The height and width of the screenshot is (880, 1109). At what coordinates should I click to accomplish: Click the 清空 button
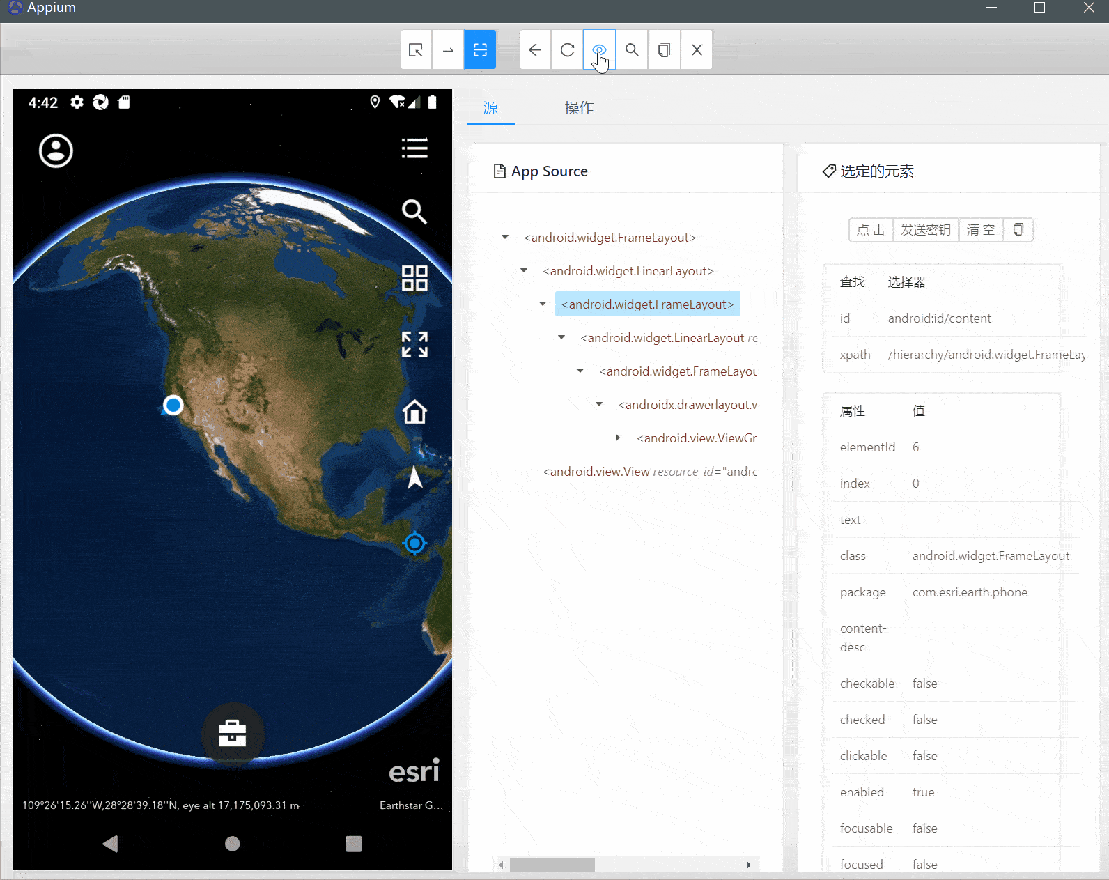(x=981, y=230)
